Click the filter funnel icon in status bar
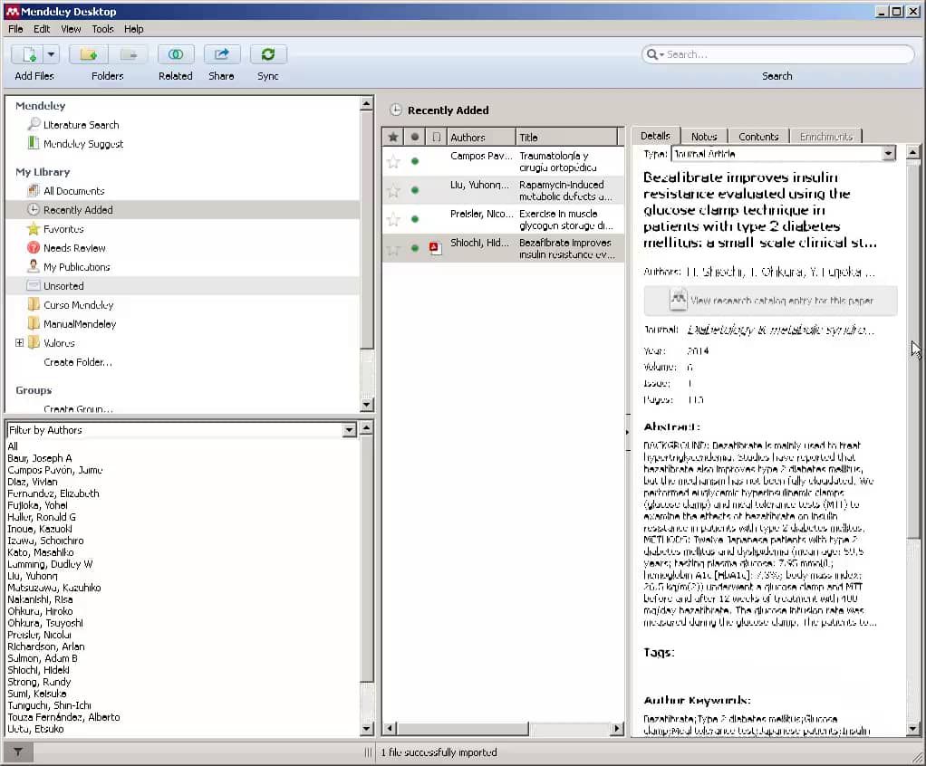926x766 pixels. 18,752
